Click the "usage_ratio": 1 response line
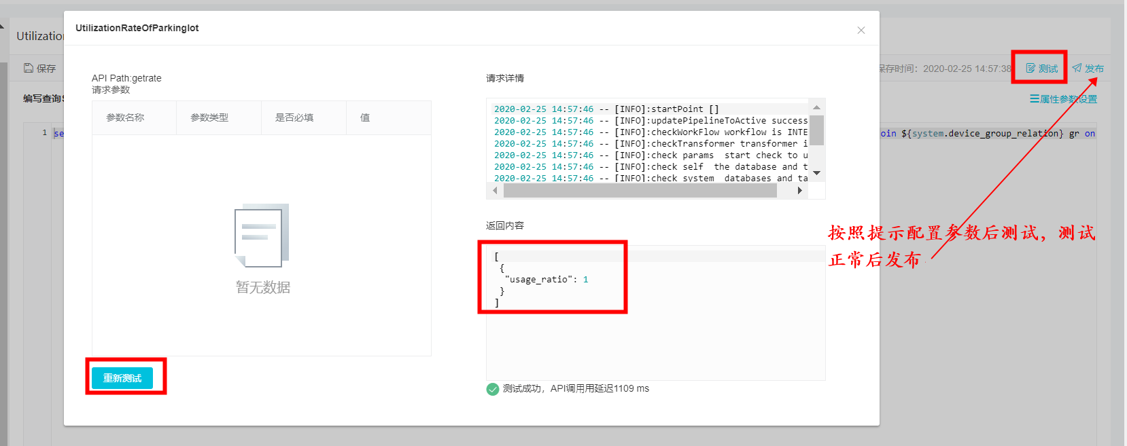Screen dimensions: 1127x446 [547, 279]
